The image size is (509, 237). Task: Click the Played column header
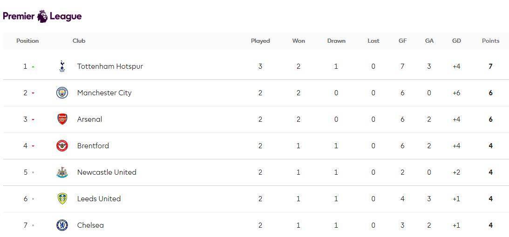[x=260, y=41]
